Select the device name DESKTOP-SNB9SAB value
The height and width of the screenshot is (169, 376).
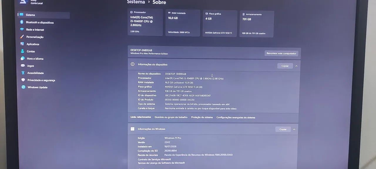tap(176, 74)
